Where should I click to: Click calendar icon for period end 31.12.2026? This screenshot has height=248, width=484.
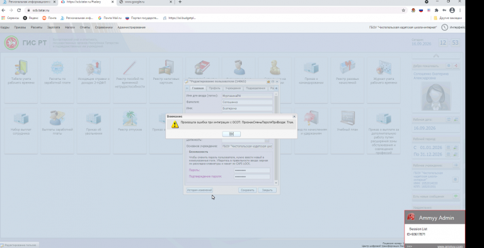(449, 154)
